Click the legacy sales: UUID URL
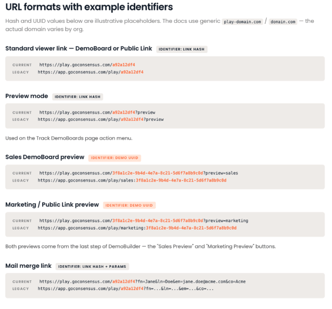 (x=132, y=181)
